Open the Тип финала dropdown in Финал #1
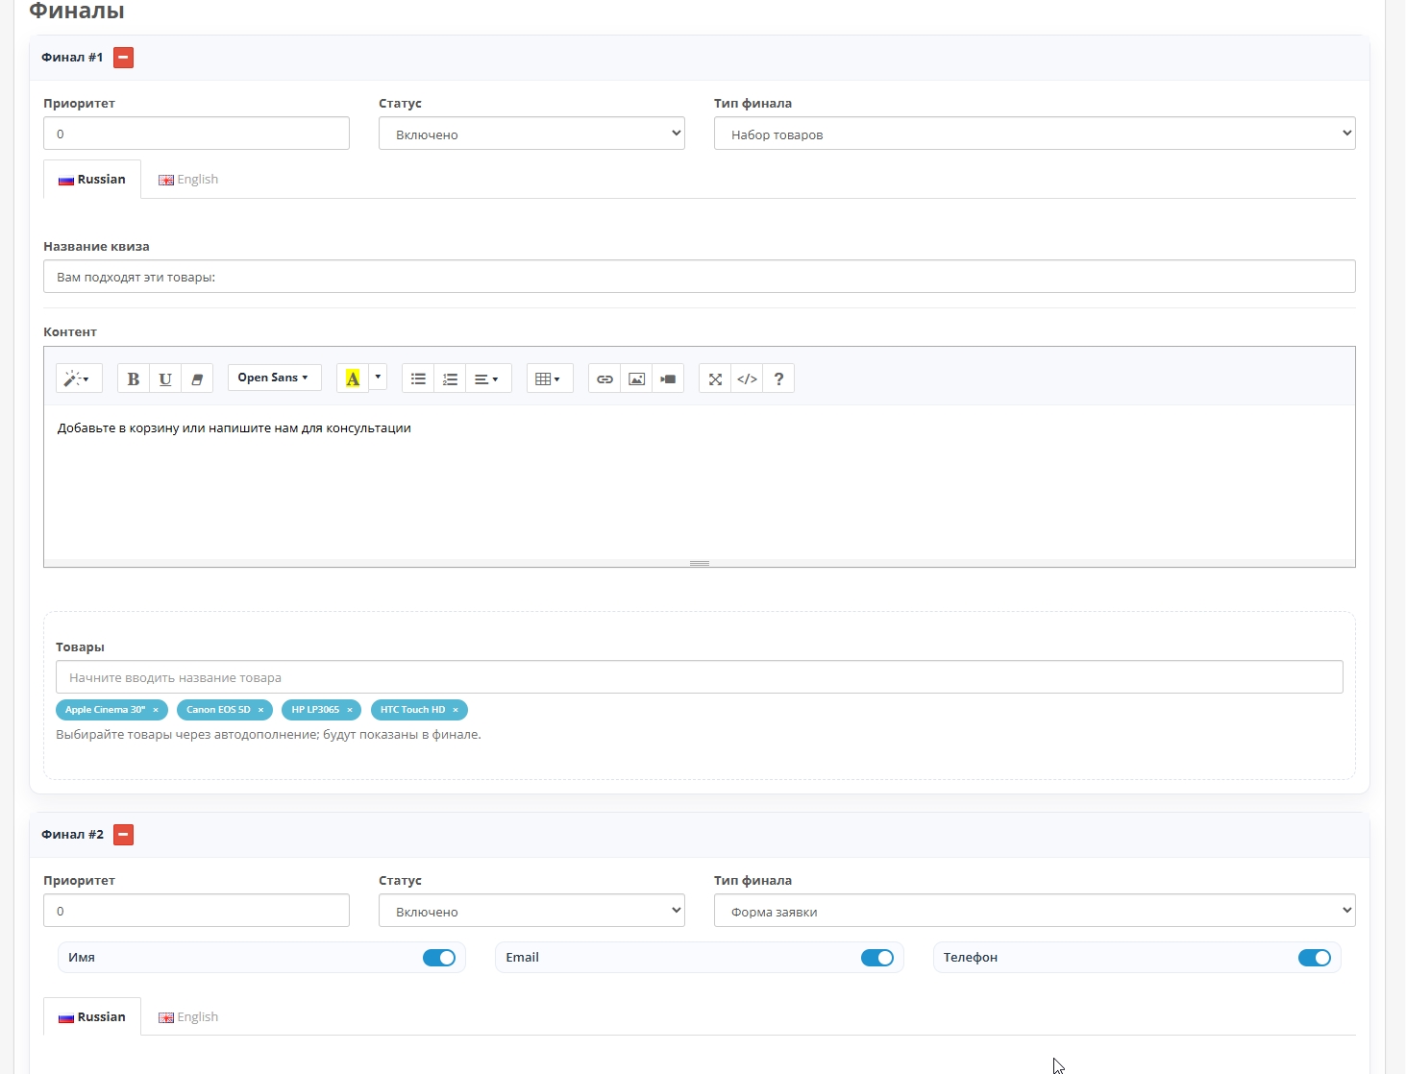This screenshot has width=1406, height=1074. point(1034,134)
